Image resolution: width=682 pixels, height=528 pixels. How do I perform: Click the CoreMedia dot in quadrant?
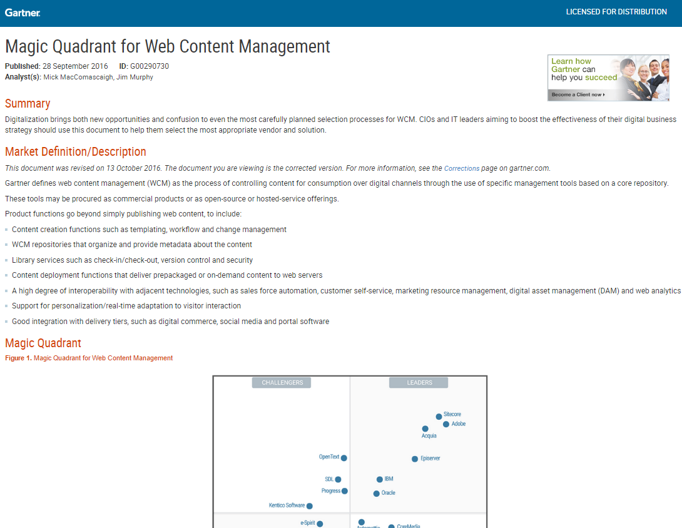coord(392,526)
